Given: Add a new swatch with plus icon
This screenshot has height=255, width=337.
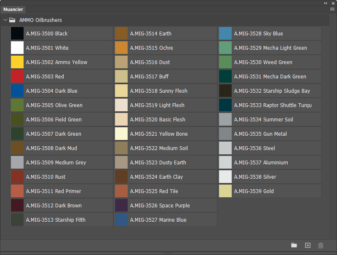Looking at the screenshot, I should (x=308, y=245).
